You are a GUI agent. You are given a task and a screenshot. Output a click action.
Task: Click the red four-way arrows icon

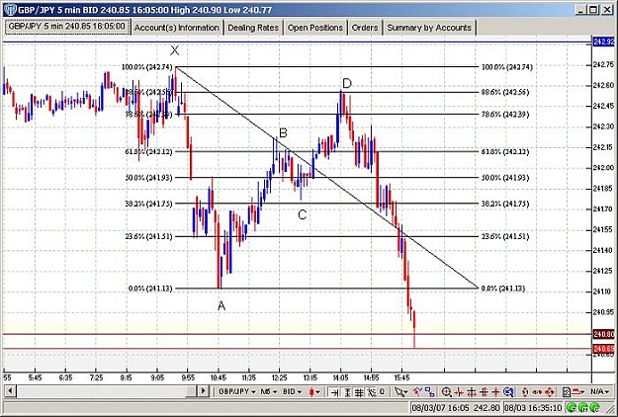point(550,391)
